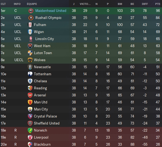Open the Sheffield United team name
Viewport: 162px width, 147px height.
tap(47, 123)
